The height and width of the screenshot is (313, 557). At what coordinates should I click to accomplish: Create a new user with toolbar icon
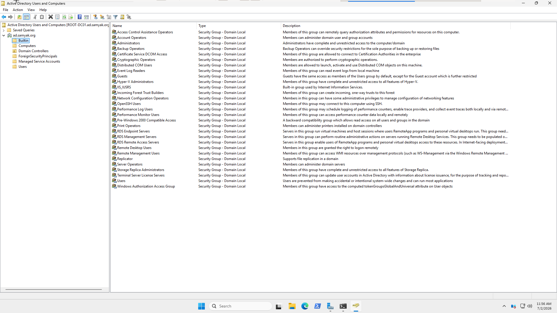(x=95, y=17)
